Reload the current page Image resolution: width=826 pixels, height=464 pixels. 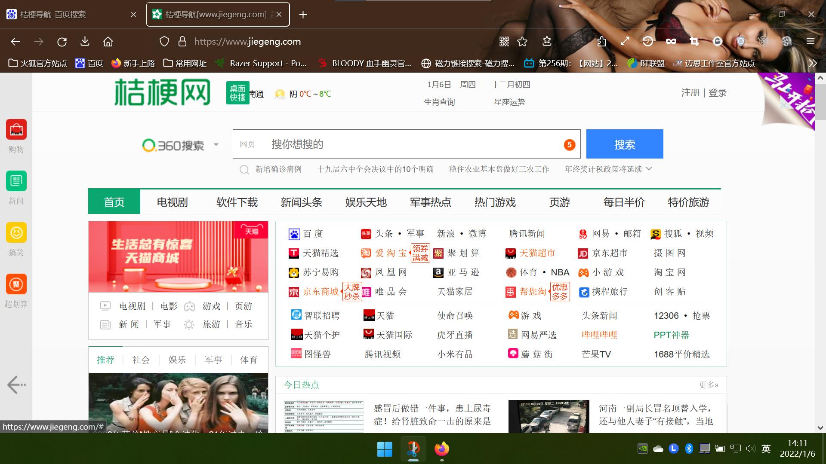pyautogui.click(x=62, y=41)
